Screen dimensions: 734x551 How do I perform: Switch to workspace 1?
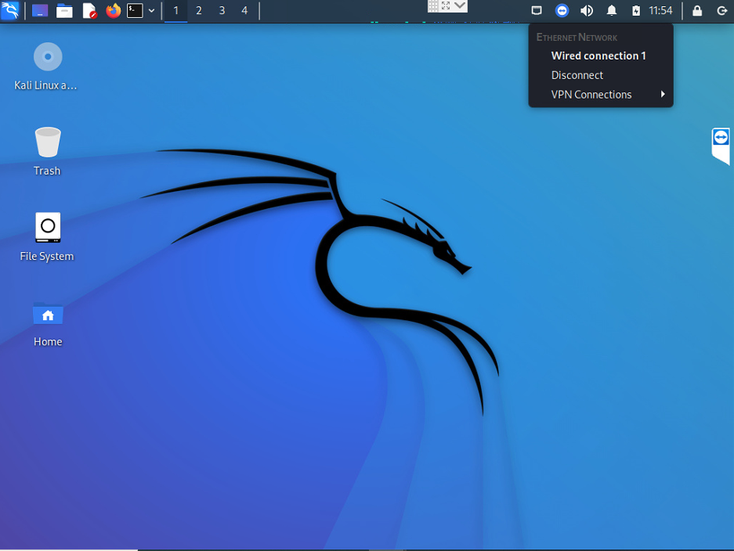[x=176, y=10]
